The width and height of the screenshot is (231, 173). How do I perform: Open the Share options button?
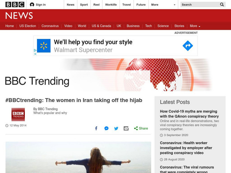coord(141,129)
